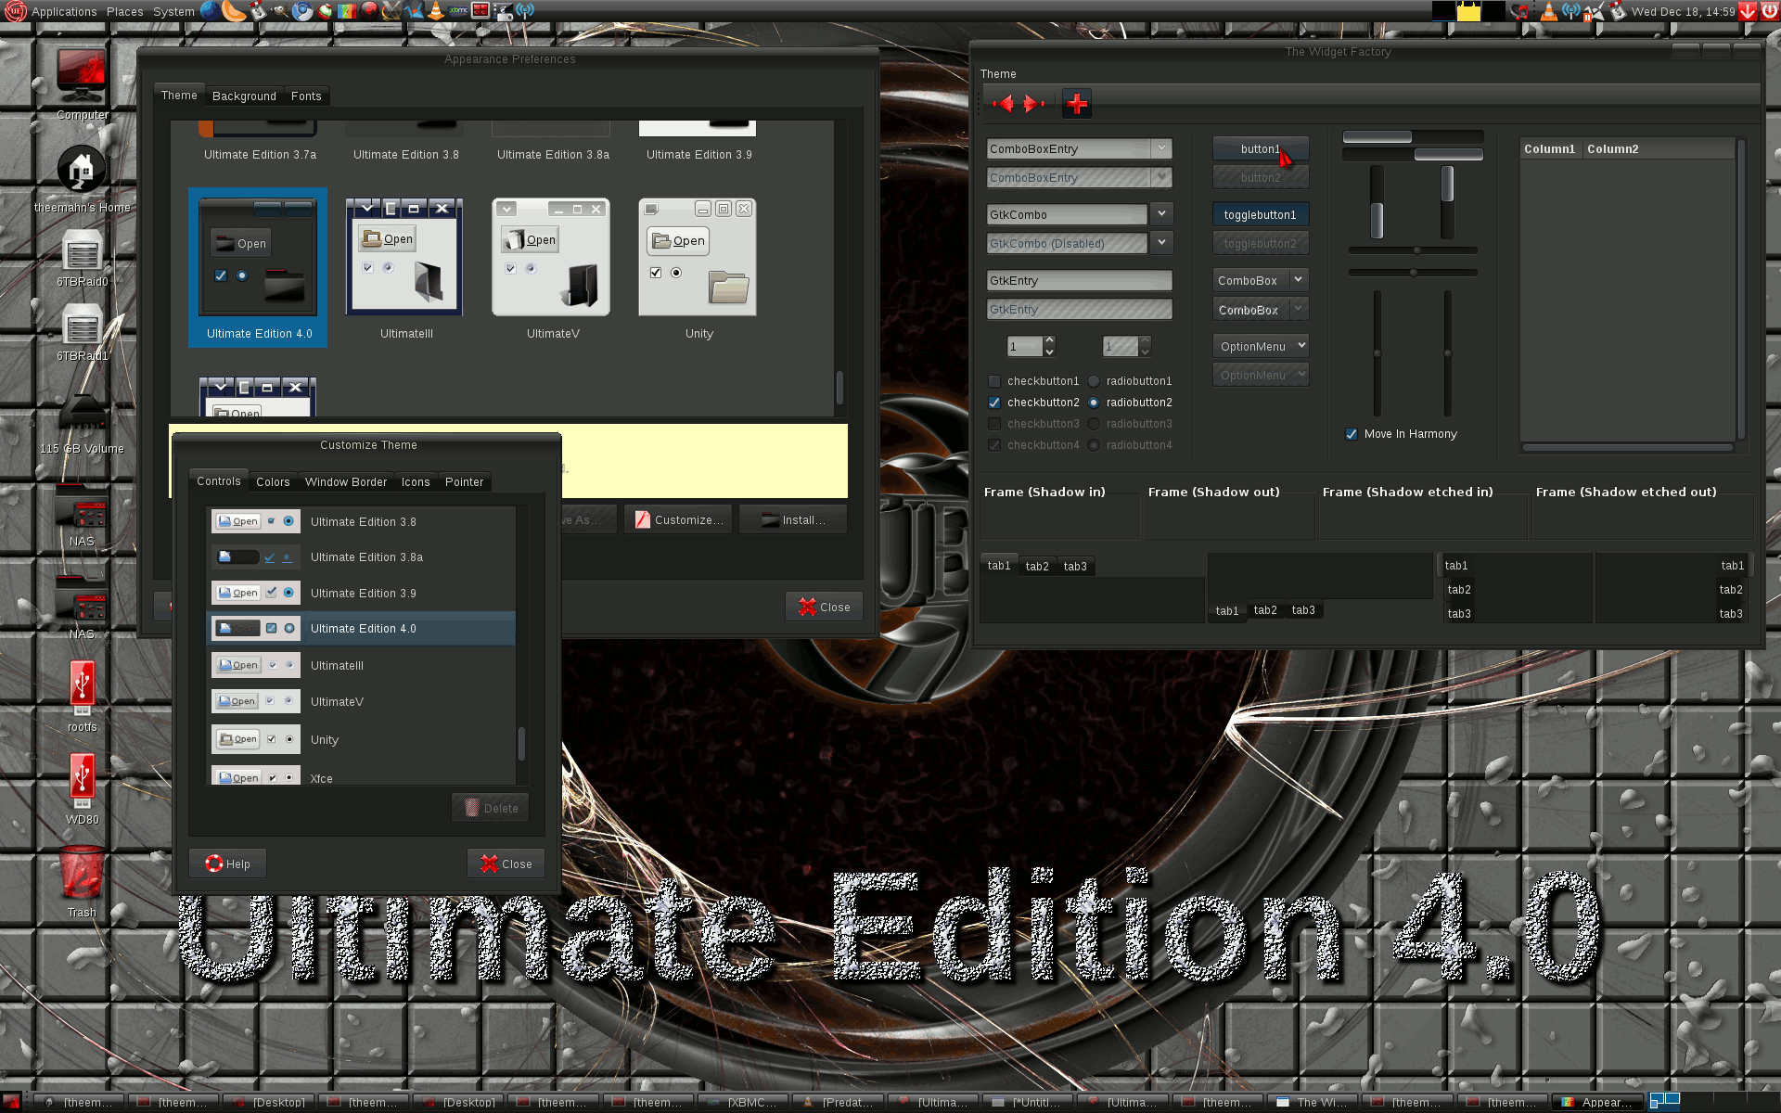Click button1 in Widget Factory

tap(1261, 148)
